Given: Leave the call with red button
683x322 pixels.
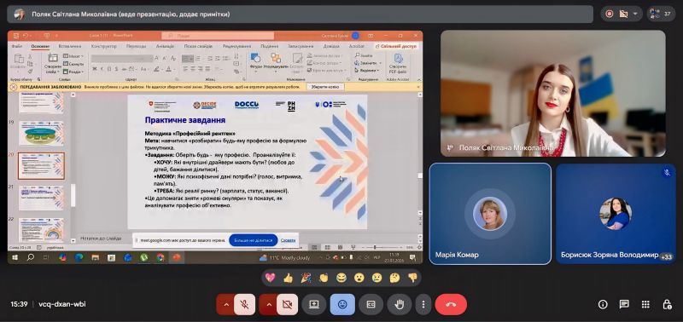Looking at the screenshot, I should click(451, 305).
